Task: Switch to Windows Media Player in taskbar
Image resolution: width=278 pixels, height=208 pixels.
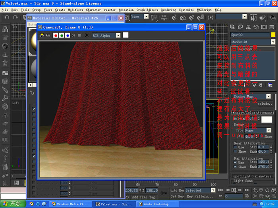Action: pos(70,204)
